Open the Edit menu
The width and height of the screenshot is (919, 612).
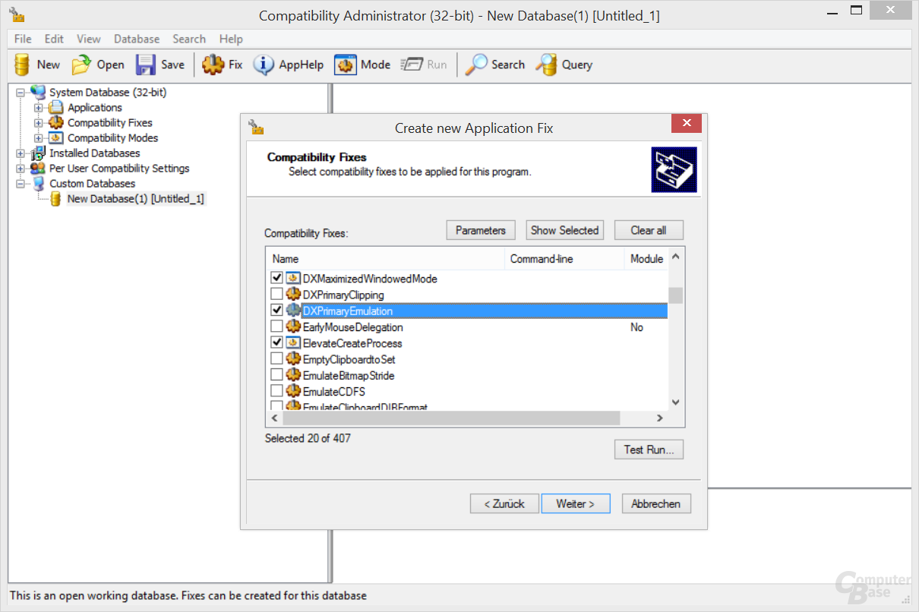coord(54,39)
